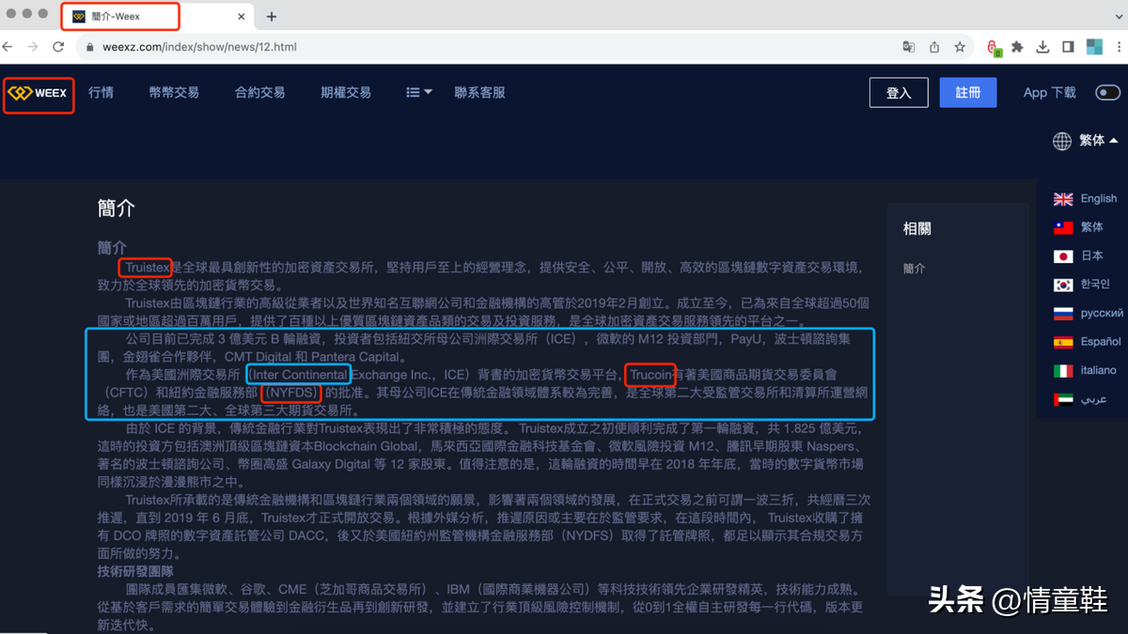The height and width of the screenshot is (634, 1128).
Task: Click the 相關 sidebar heading
Action: pyautogui.click(x=917, y=229)
